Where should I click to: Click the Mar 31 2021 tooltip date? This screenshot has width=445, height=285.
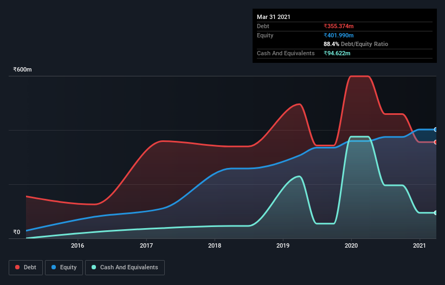pos(274,17)
